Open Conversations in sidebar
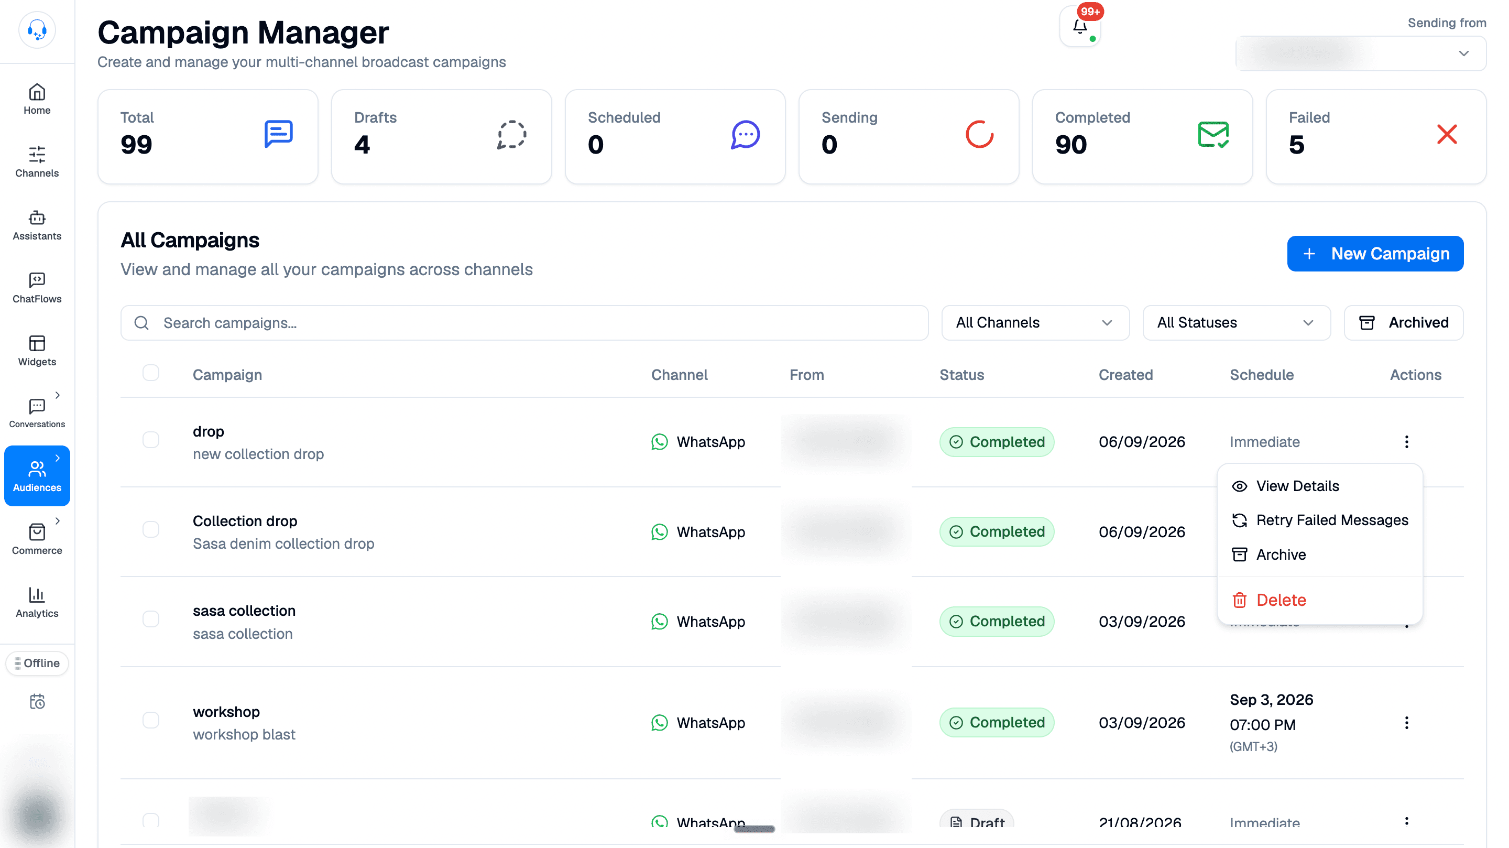This screenshot has height=848, width=1509. point(37,414)
